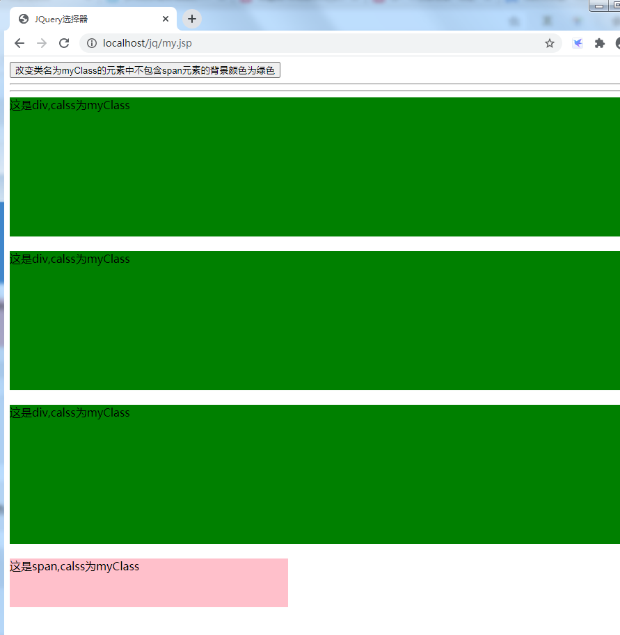Open a new browser tab
Screen dimensions: 620x635
click(x=192, y=19)
